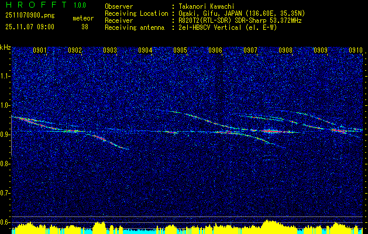Click the 2511070900.png filename
368x234 pixels.
pyautogui.click(x=30, y=16)
